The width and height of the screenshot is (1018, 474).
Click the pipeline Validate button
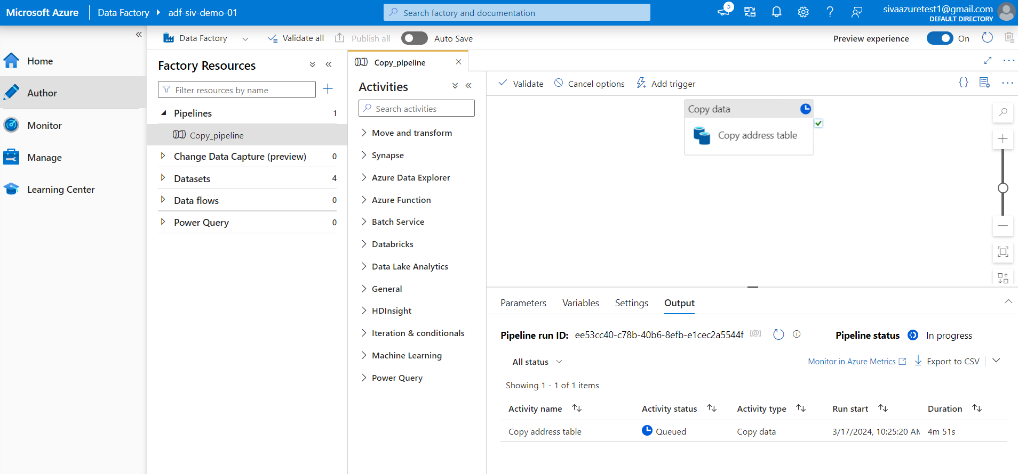click(521, 84)
